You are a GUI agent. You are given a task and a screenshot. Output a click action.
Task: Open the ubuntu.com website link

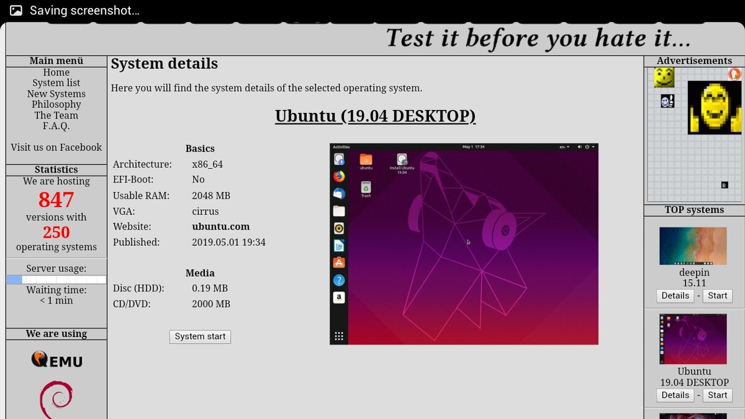(x=221, y=227)
